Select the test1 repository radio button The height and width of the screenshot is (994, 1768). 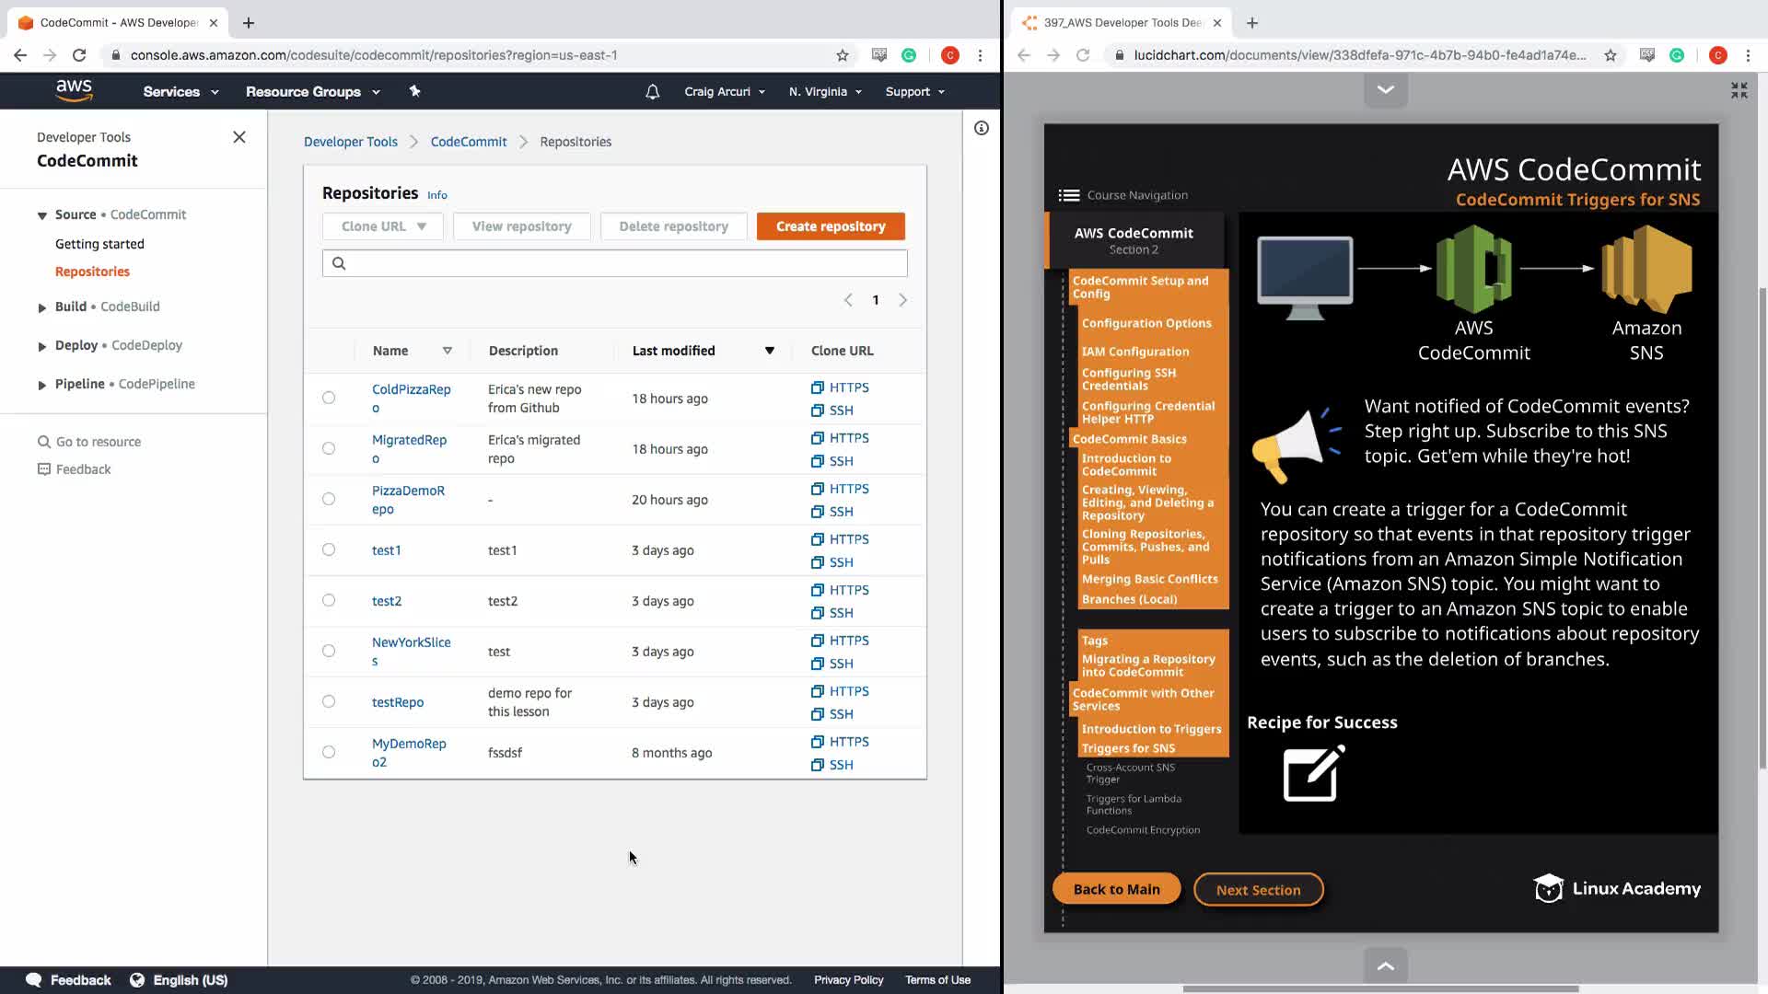(329, 549)
